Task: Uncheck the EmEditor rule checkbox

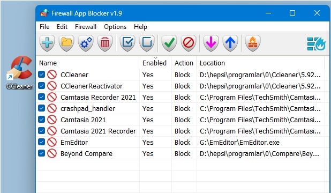Action: point(42,142)
